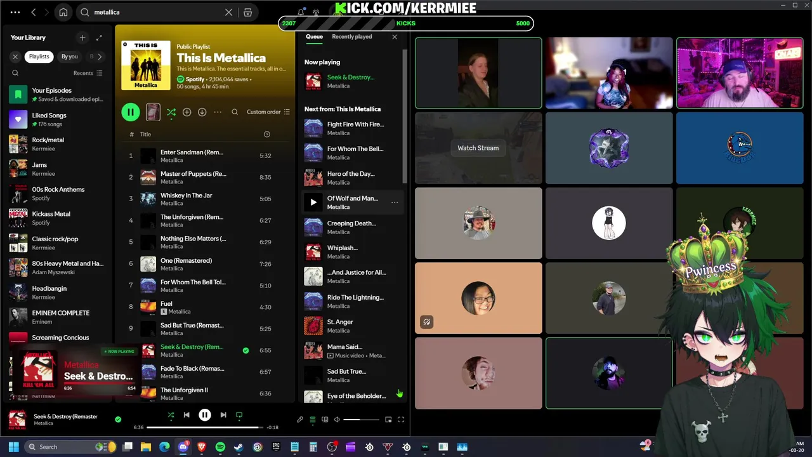Screen dimensions: 812x457
Task: Go forward in Spotify navigation
Action: pos(48,12)
